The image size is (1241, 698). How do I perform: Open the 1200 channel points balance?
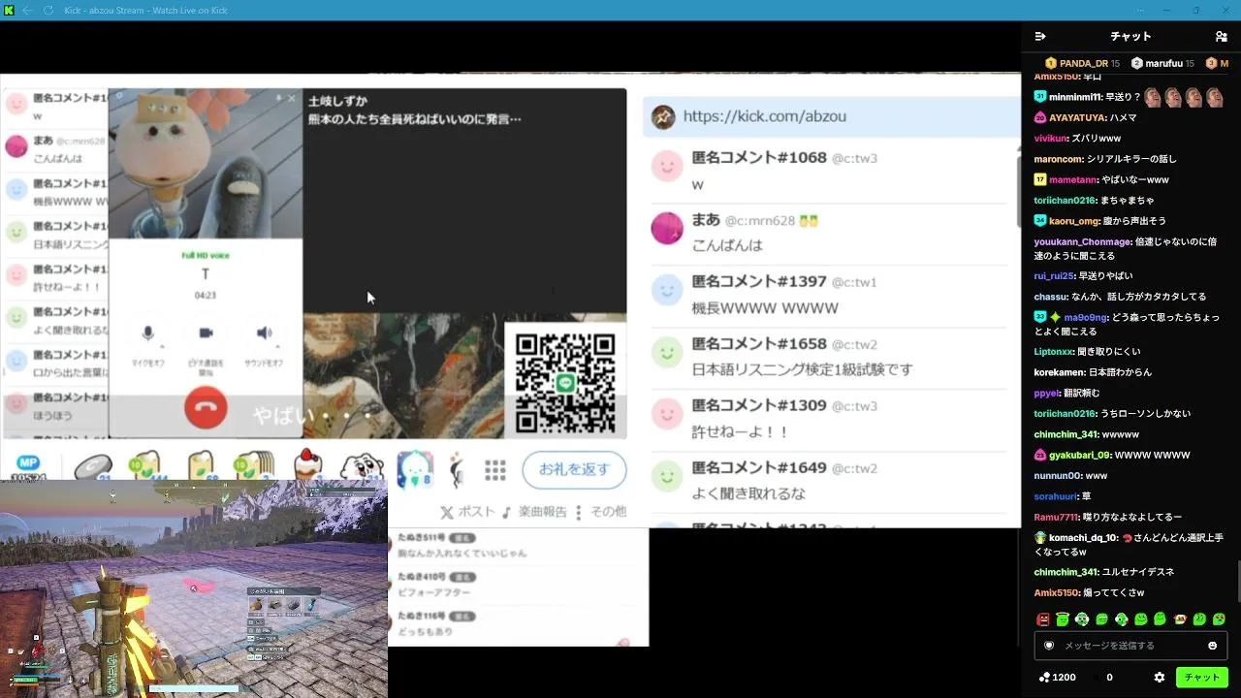[1057, 678]
